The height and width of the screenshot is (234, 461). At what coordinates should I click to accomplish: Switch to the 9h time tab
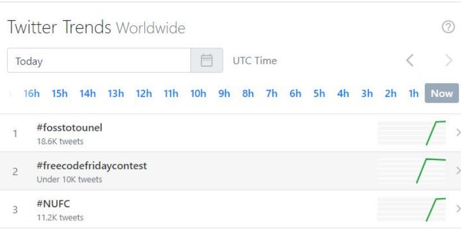pos(224,94)
